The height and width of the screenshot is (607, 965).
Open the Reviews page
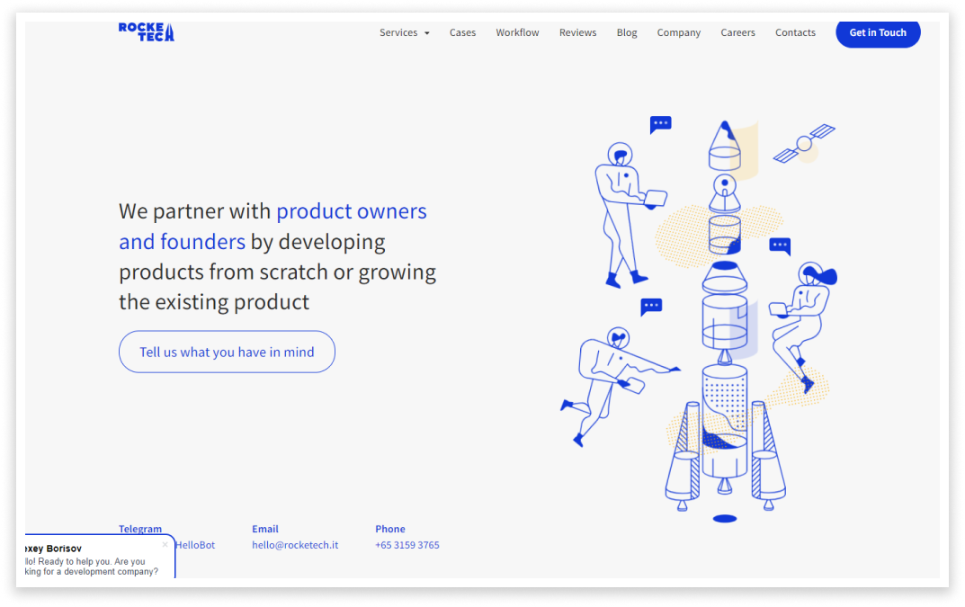[x=577, y=32]
